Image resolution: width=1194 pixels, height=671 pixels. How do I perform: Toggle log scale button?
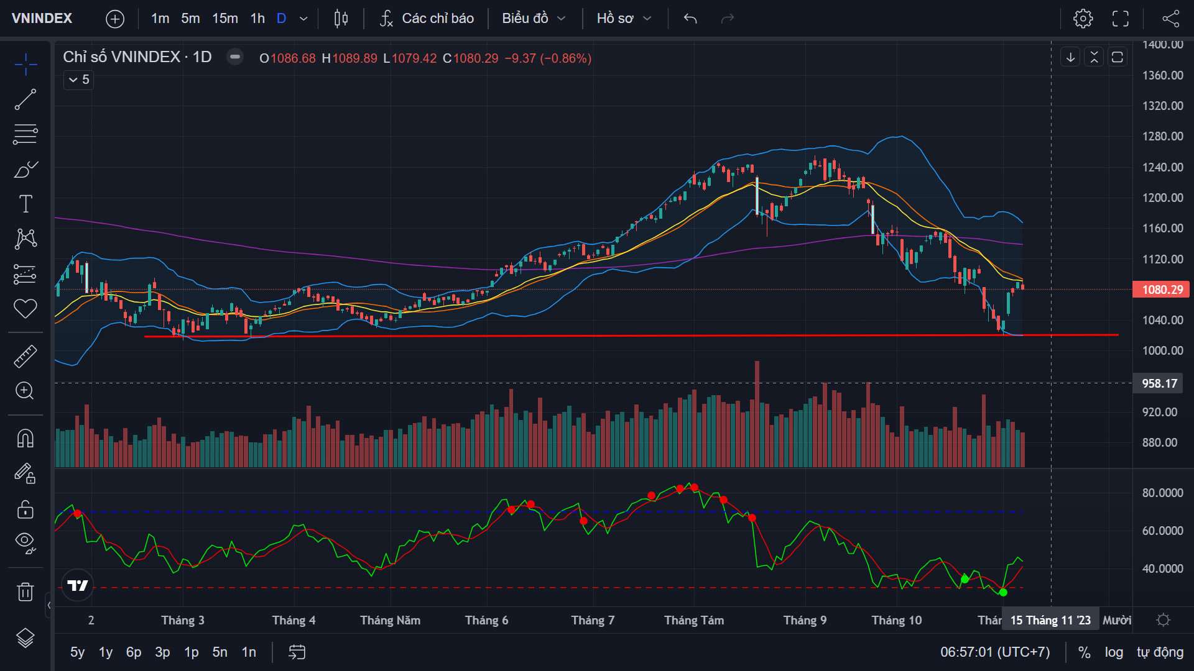1114,652
